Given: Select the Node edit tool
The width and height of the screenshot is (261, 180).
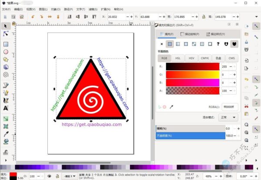Looking at the screenshot, I should coord(6,34).
